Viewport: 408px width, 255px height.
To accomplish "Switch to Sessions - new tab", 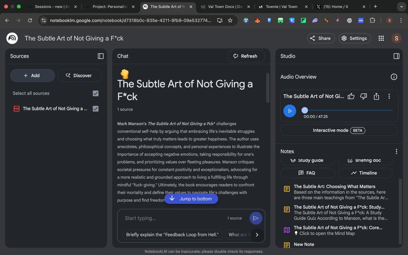I will tap(53, 6).
